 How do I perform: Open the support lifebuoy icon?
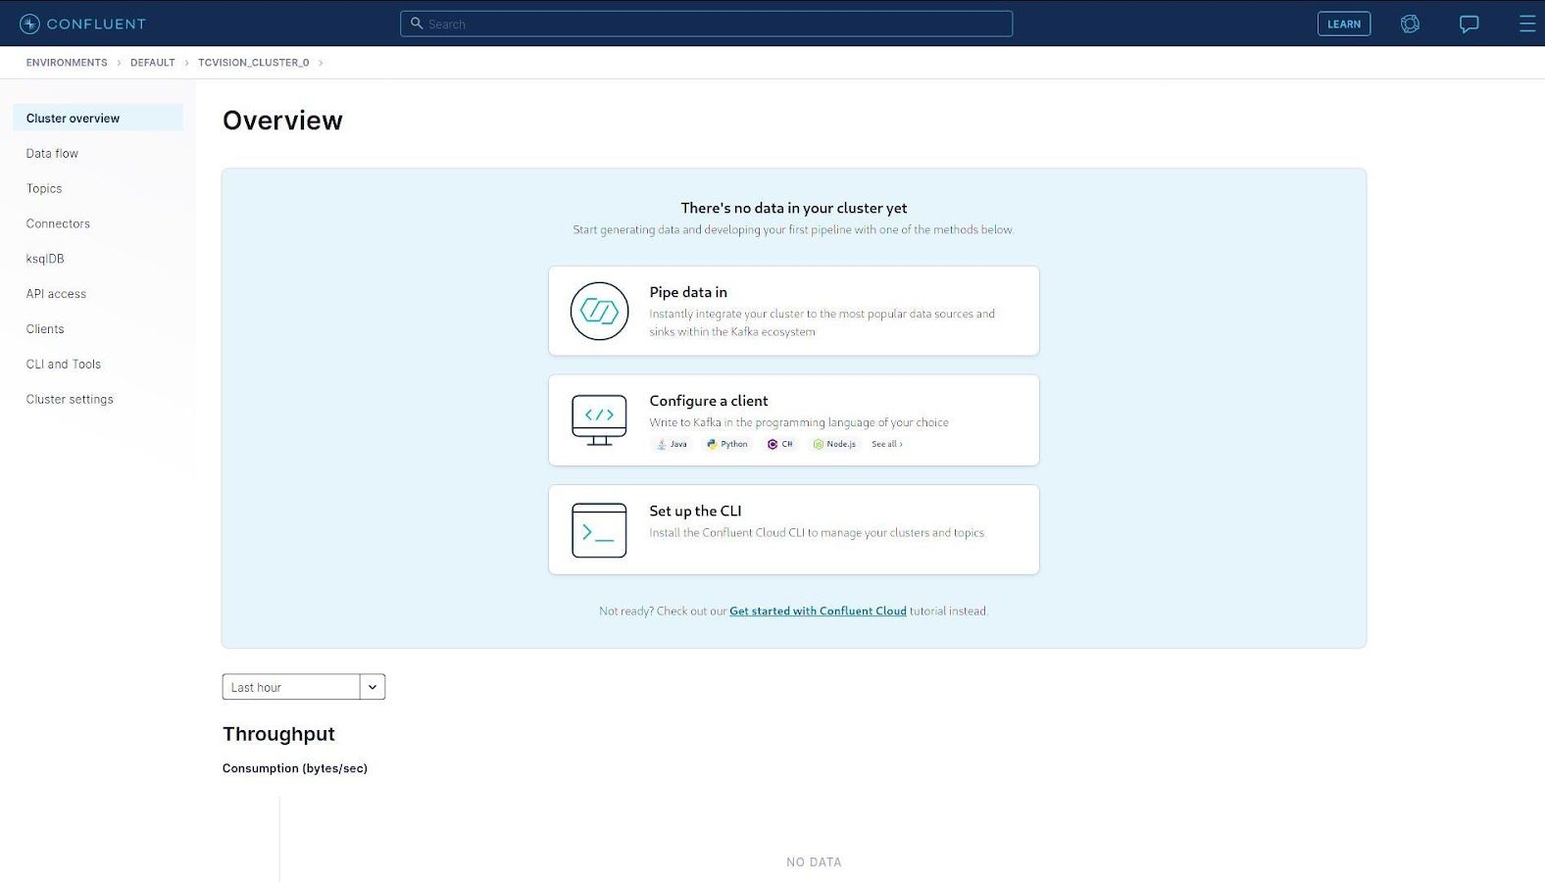[x=1410, y=24]
